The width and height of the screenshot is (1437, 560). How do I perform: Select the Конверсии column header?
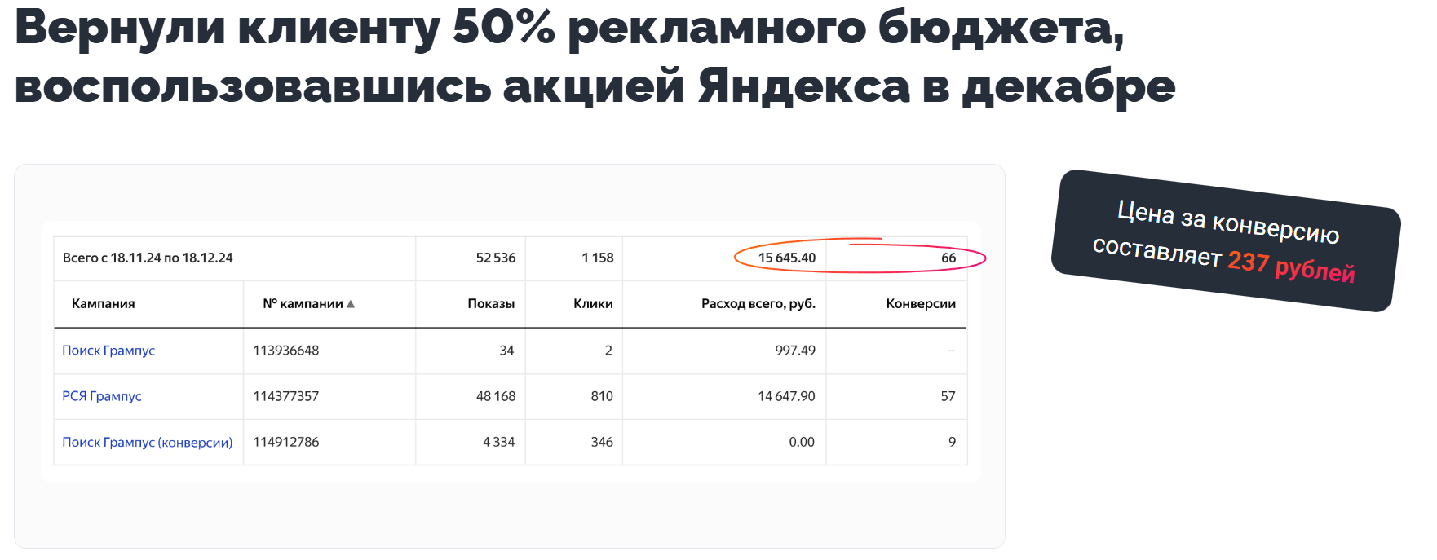[921, 304]
